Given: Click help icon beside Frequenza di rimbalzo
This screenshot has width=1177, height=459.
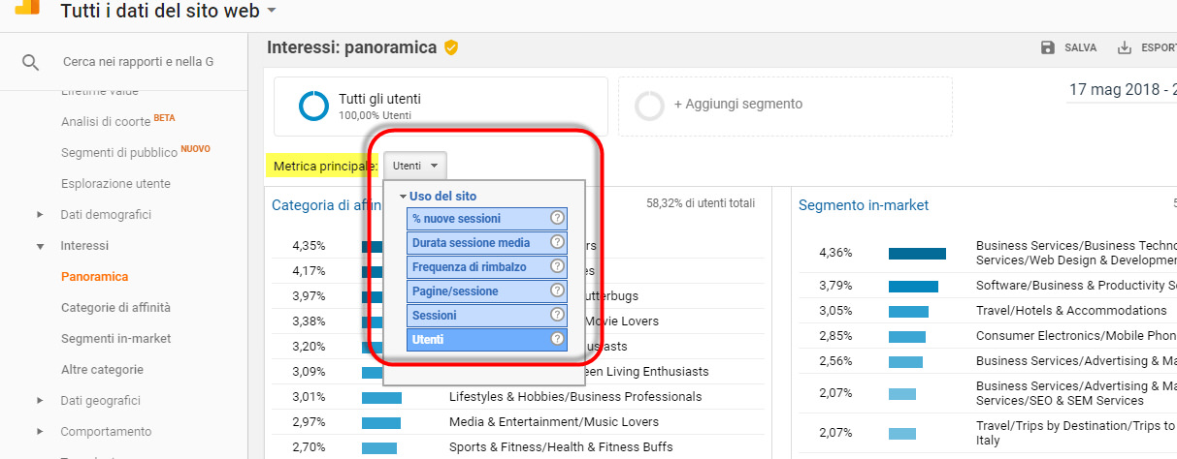Looking at the screenshot, I should pyautogui.click(x=557, y=266).
